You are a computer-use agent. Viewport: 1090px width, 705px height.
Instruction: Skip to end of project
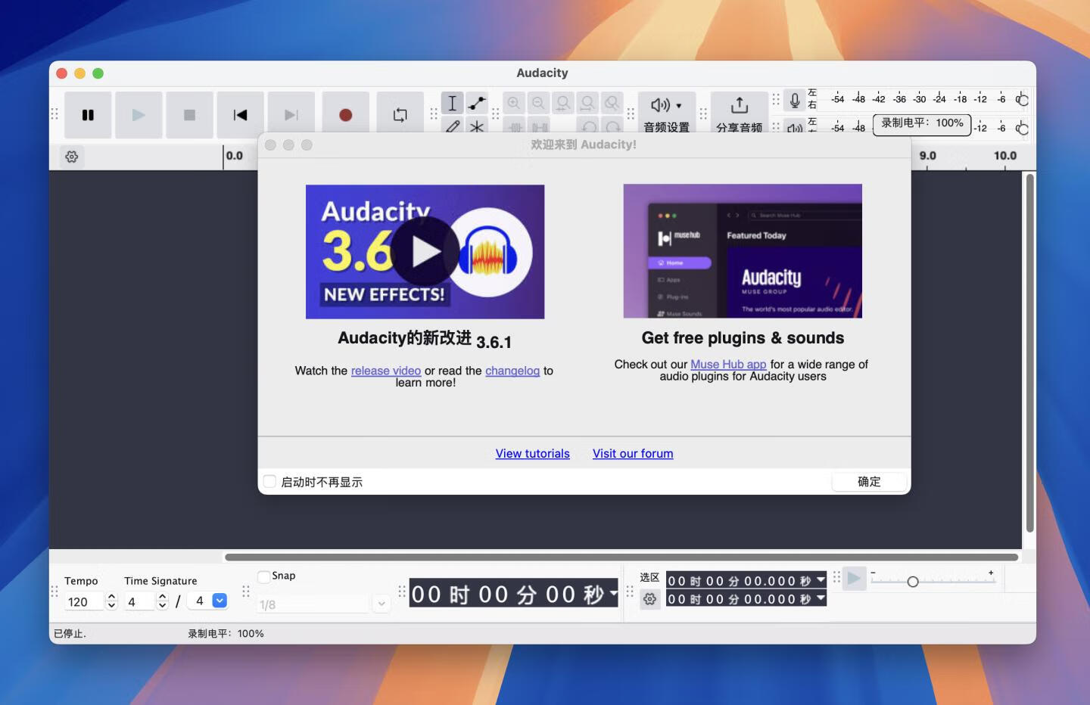coord(291,115)
